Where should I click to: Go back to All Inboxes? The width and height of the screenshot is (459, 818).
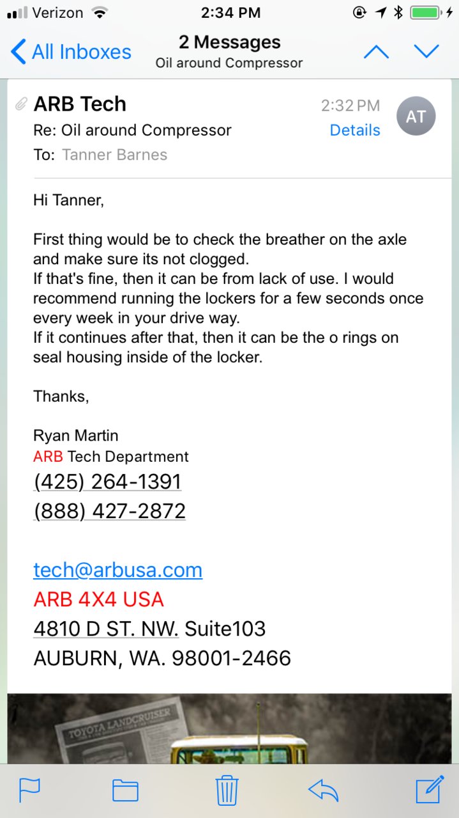tap(71, 52)
